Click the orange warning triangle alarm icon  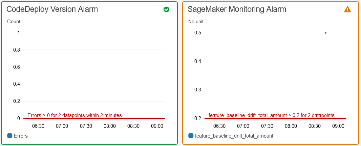click(347, 9)
